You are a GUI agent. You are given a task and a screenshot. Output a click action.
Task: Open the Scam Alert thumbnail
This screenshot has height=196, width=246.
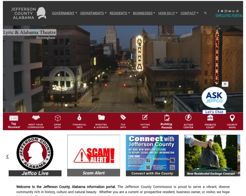point(93,156)
